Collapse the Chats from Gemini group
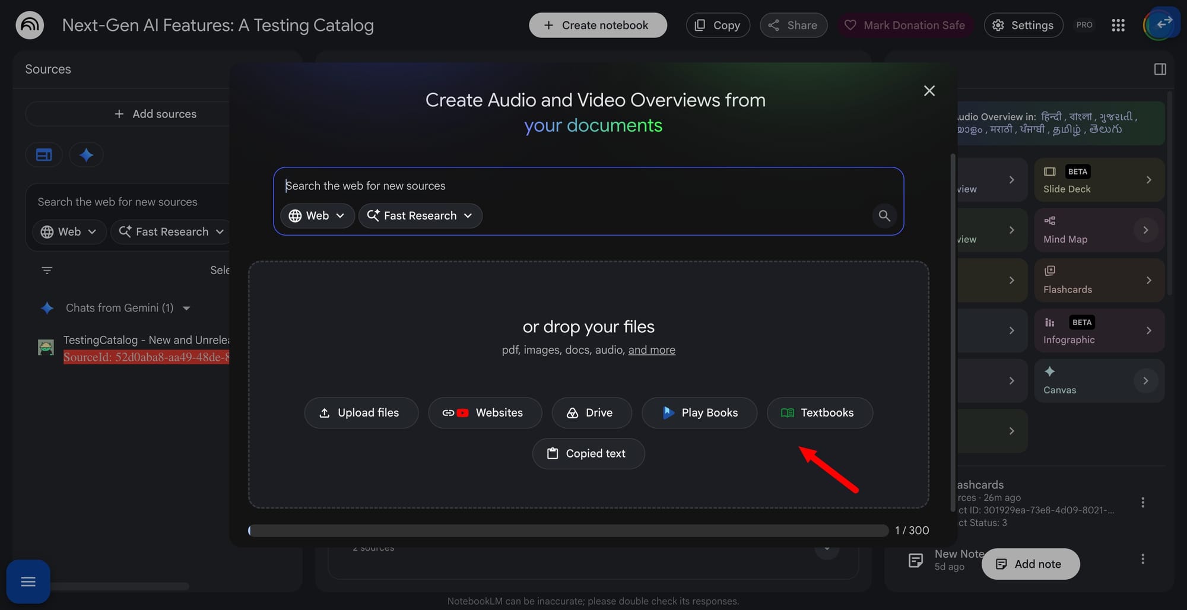This screenshot has height=610, width=1187. click(x=186, y=308)
